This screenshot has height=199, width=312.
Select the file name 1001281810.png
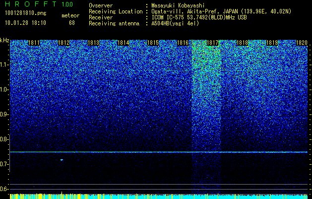click(25, 13)
